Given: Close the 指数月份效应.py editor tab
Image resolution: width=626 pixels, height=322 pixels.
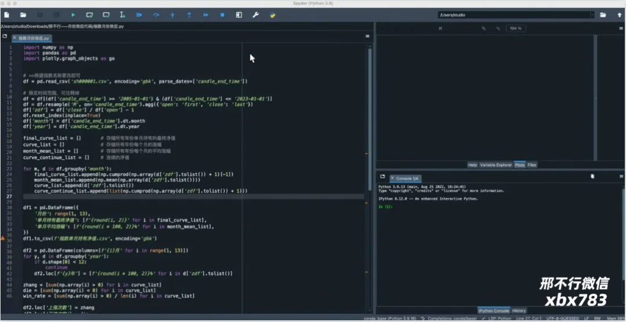Looking at the screenshot, I should coord(14,38).
